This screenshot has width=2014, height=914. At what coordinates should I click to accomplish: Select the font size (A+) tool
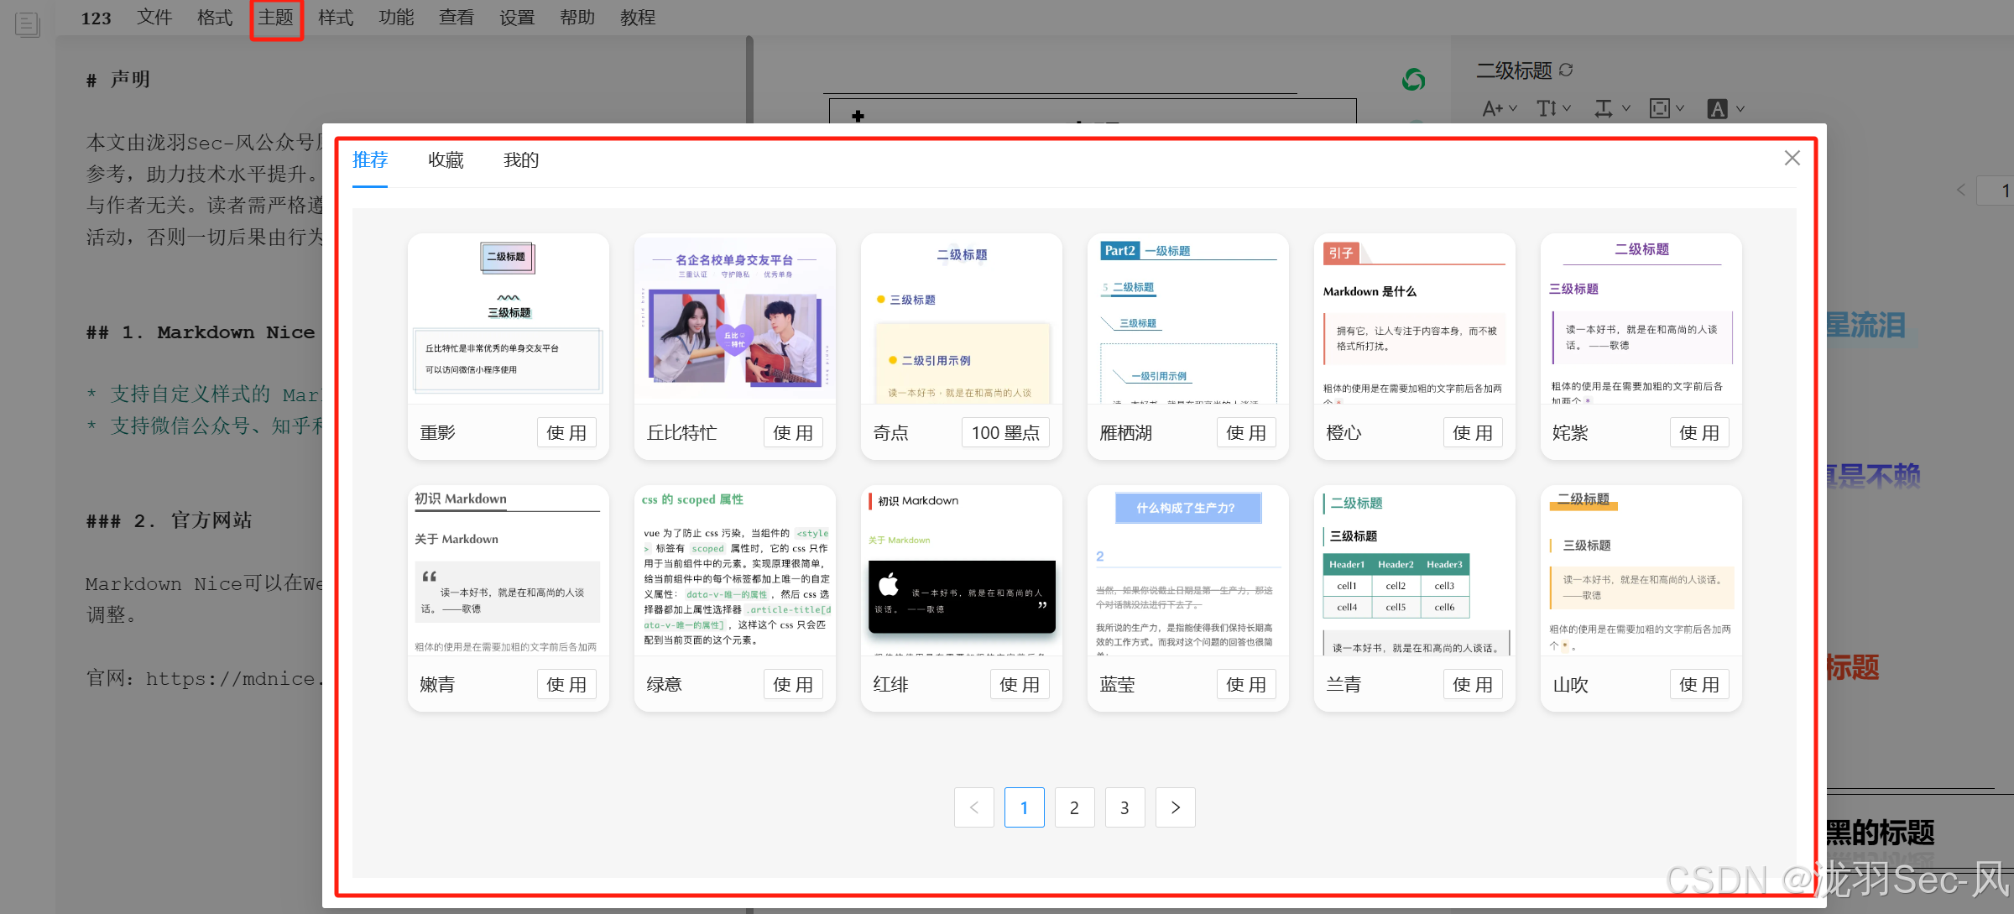(1494, 108)
